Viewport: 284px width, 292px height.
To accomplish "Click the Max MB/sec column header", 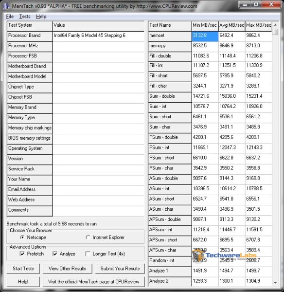I will coord(259,26).
